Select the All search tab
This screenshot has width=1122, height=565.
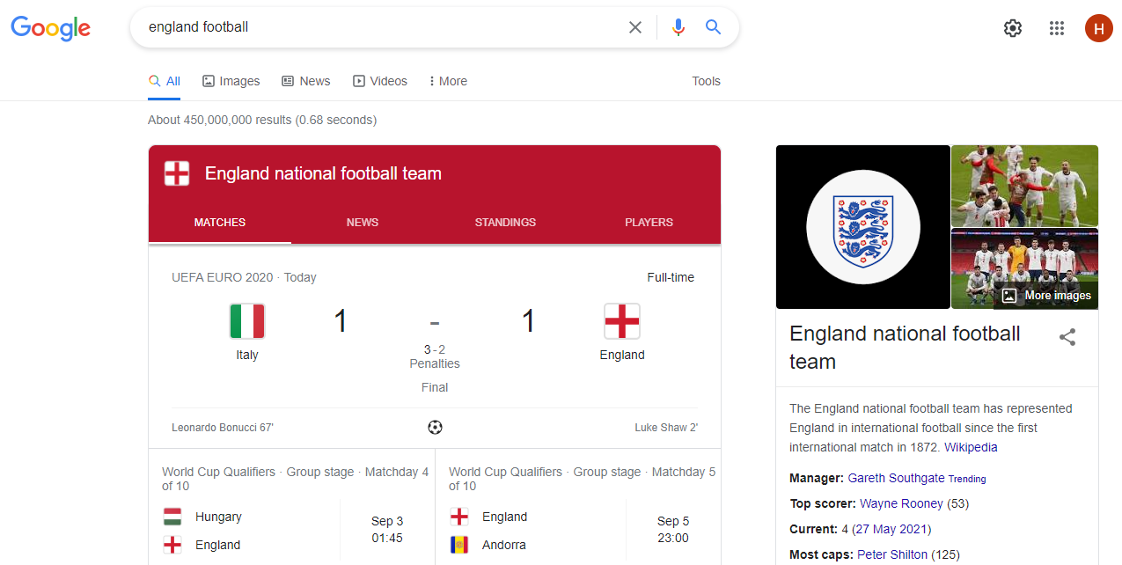pyautogui.click(x=165, y=81)
